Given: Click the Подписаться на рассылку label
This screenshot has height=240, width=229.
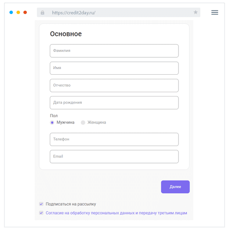Looking at the screenshot, I should [71, 204].
